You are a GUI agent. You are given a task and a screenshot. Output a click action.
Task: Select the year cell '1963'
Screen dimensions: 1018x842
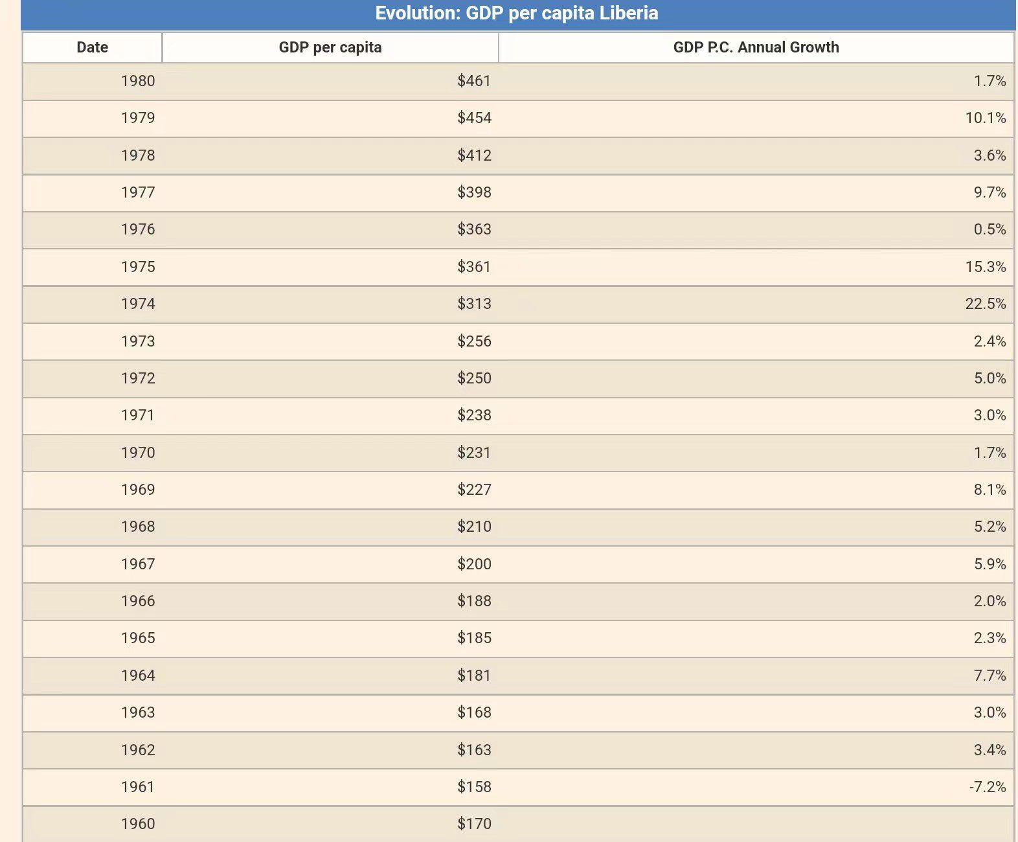138,712
